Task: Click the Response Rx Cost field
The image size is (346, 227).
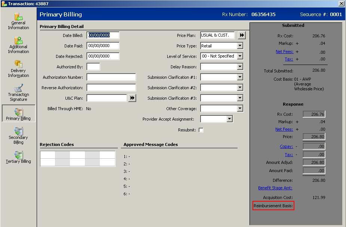Action: [x=314, y=114]
